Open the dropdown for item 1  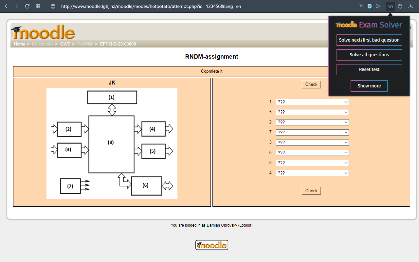312,102
